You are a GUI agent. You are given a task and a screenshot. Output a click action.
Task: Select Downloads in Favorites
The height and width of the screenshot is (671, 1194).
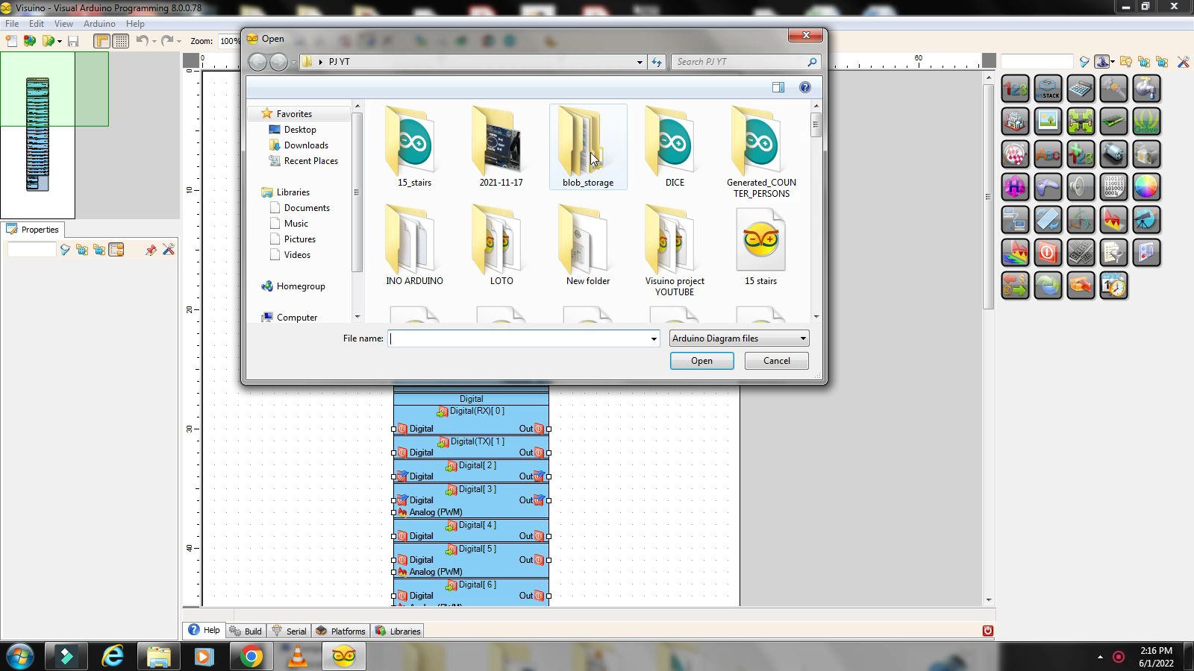click(x=306, y=145)
